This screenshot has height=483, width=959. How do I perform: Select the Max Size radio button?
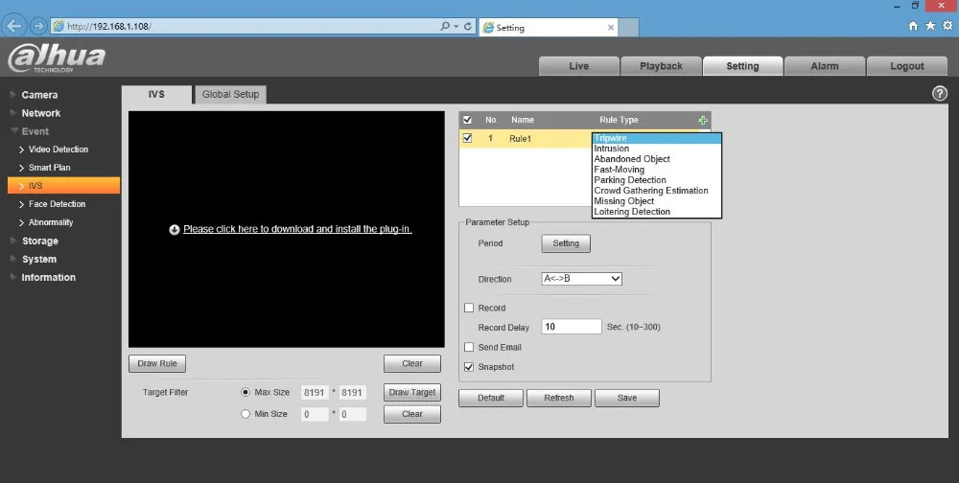[246, 392]
